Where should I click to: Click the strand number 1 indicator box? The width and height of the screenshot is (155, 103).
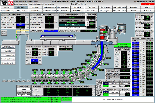(4, 33)
